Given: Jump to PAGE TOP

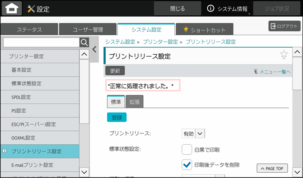Looking at the screenshot, I should coord(272,168).
